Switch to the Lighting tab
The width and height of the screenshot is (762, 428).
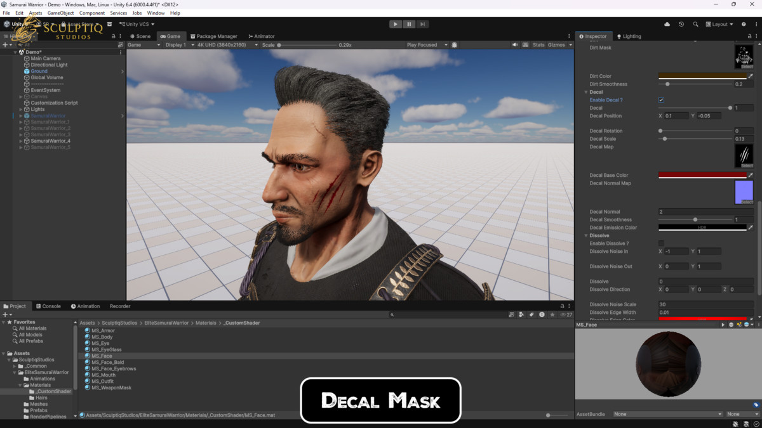628,36
